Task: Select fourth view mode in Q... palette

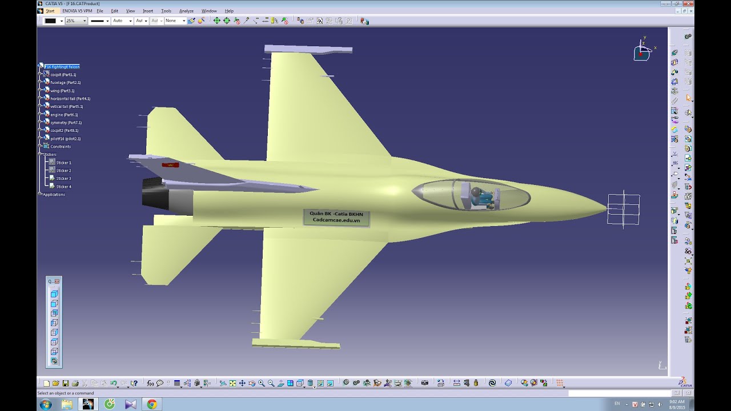Action: [54, 323]
